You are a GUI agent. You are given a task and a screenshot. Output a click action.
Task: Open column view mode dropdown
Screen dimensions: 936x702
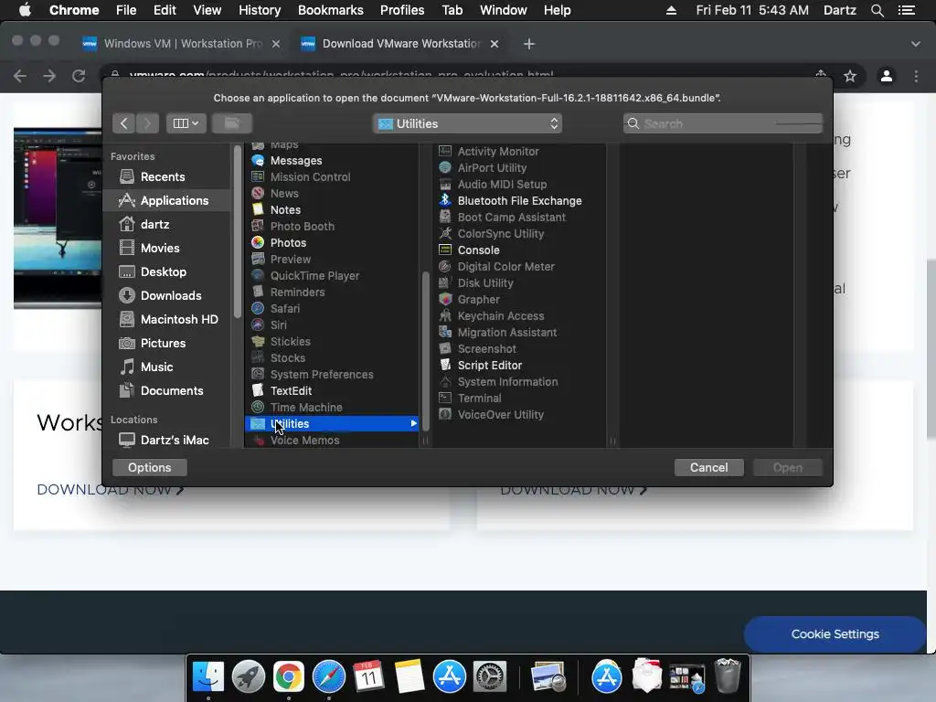pos(186,123)
